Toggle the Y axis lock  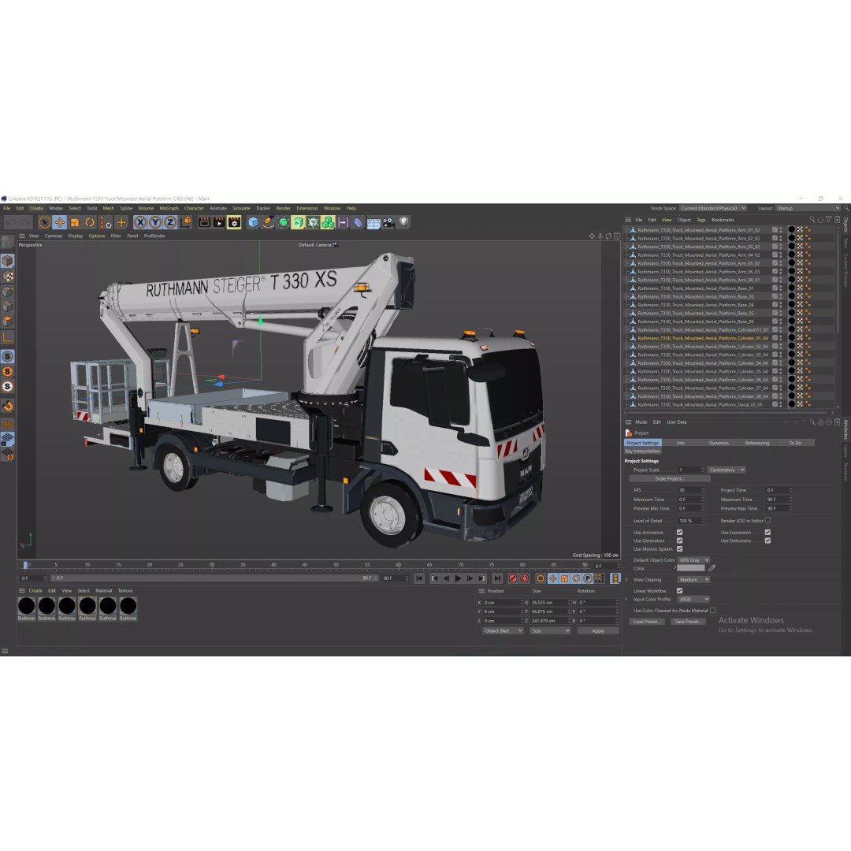click(x=155, y=222)
